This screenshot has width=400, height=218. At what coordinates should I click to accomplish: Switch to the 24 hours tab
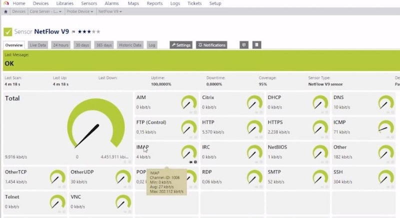click(60, 45)
